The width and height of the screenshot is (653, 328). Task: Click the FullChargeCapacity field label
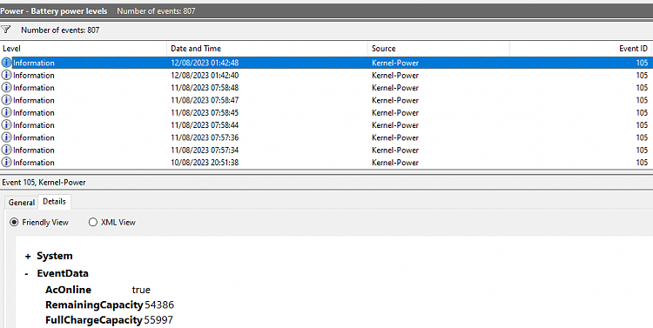(94, 320)
